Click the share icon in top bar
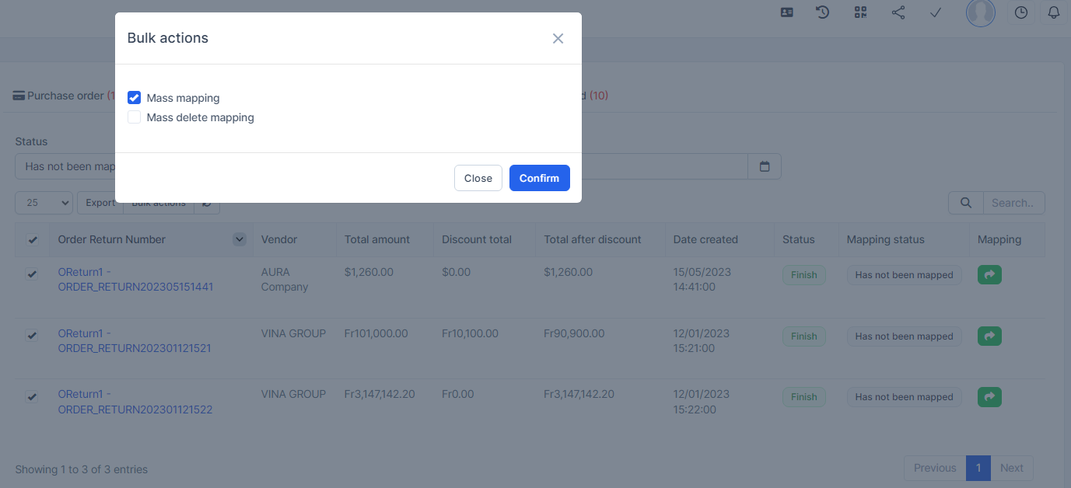 (898, 12)
